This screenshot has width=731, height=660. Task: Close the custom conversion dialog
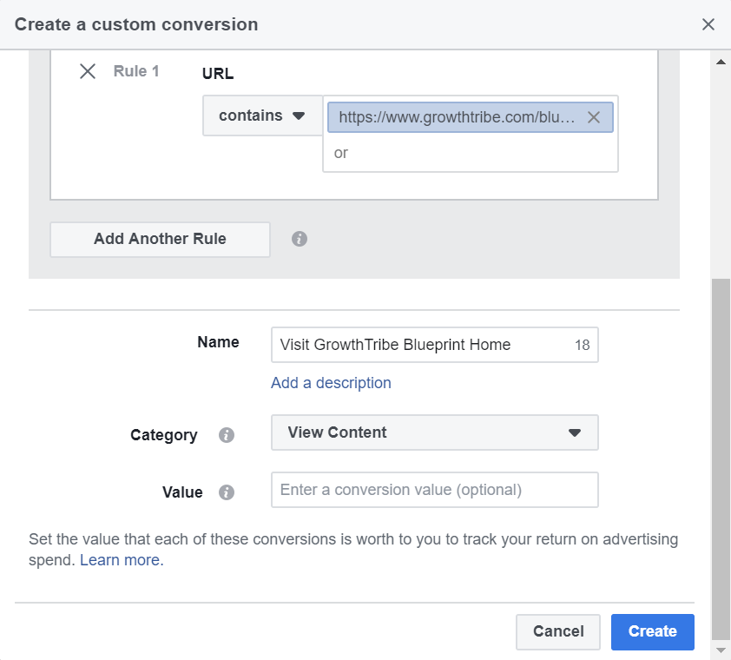point(708,24)
